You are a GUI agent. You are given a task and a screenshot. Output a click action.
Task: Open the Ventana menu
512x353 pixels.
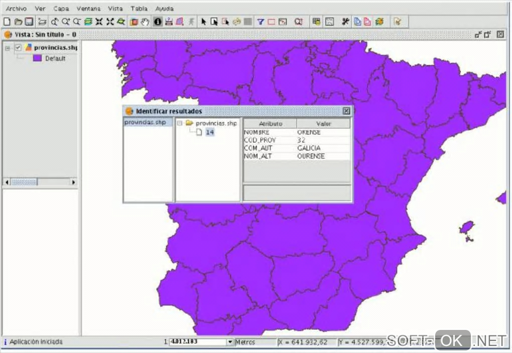88,9
